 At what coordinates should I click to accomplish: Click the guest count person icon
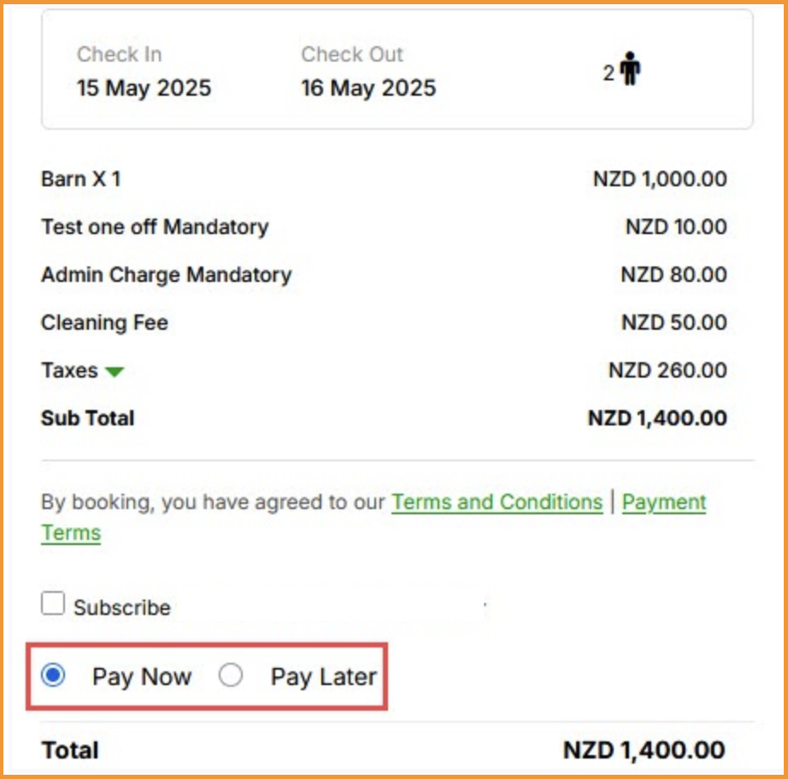[x=631, y=69]
